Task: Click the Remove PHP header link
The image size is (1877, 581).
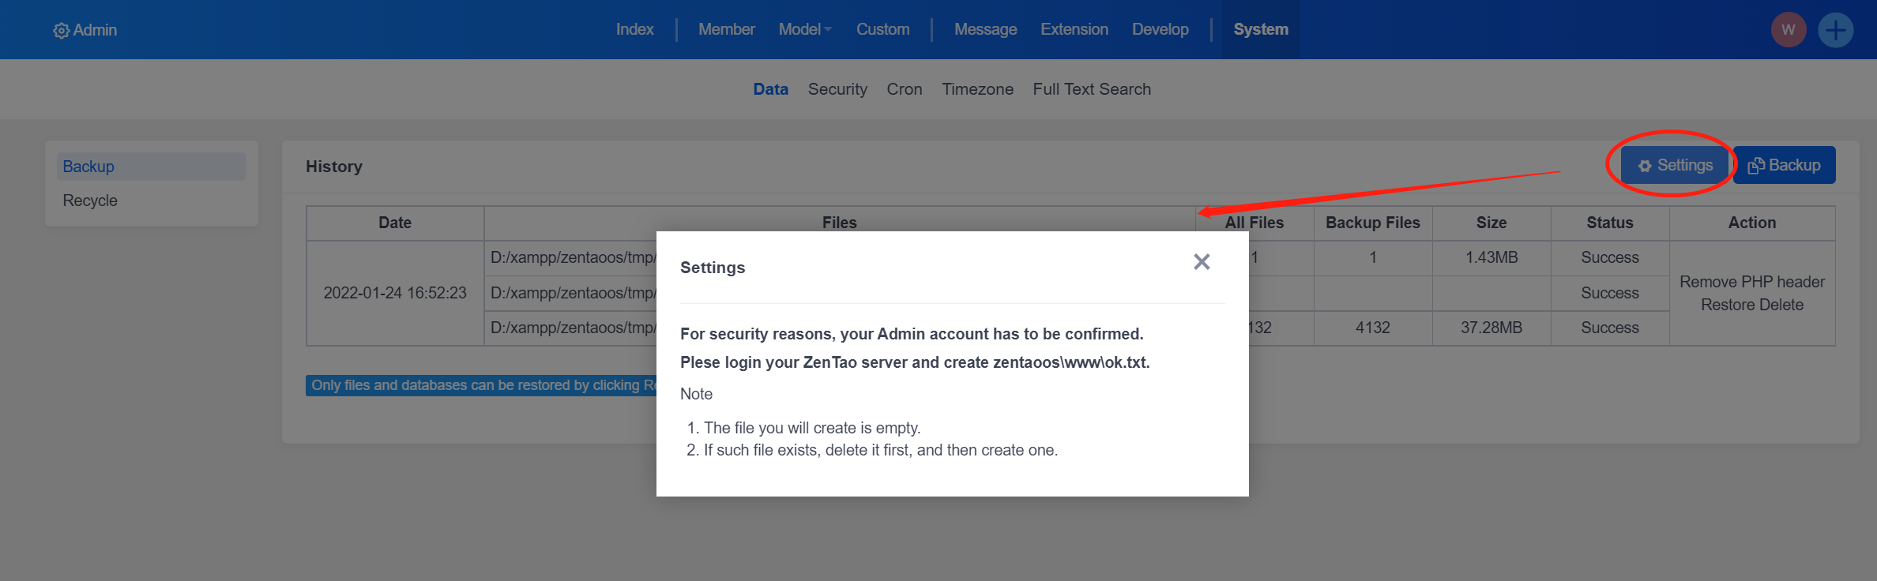Action: pyautogui.click(x=1751, y=282)
